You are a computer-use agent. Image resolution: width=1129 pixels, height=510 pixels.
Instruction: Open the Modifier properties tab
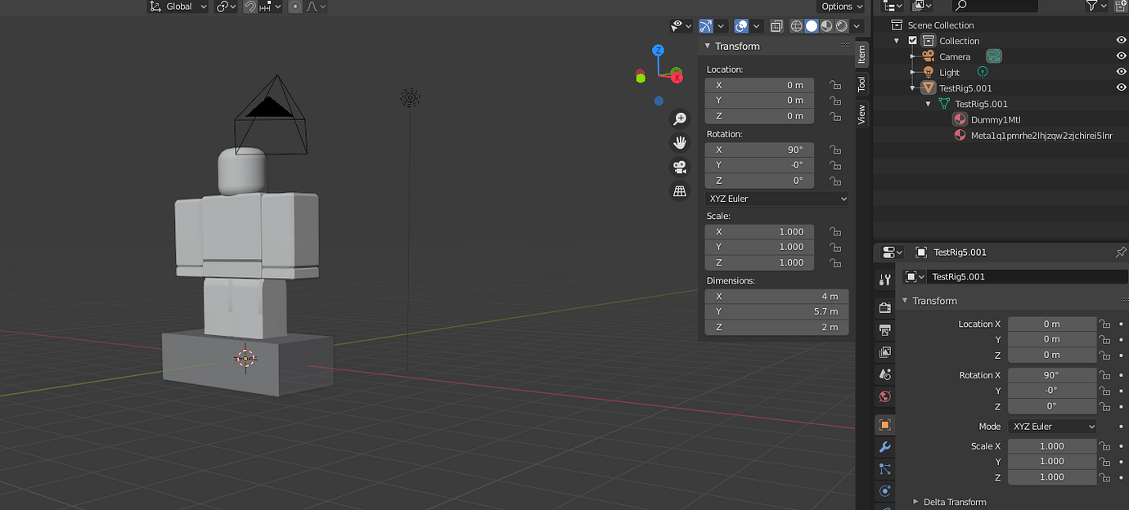click(884, 447)
